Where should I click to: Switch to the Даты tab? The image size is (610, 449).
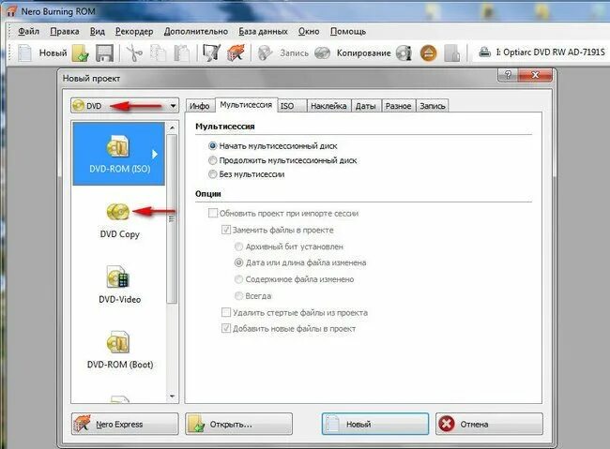point(366,106)
